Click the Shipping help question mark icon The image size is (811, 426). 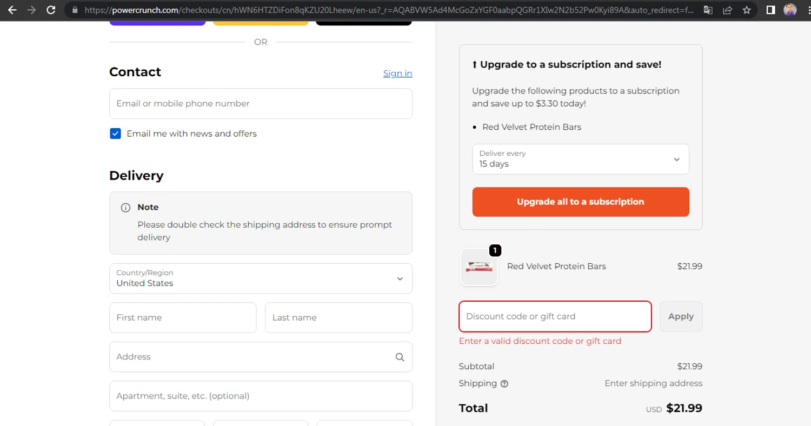tap(504, 384)
